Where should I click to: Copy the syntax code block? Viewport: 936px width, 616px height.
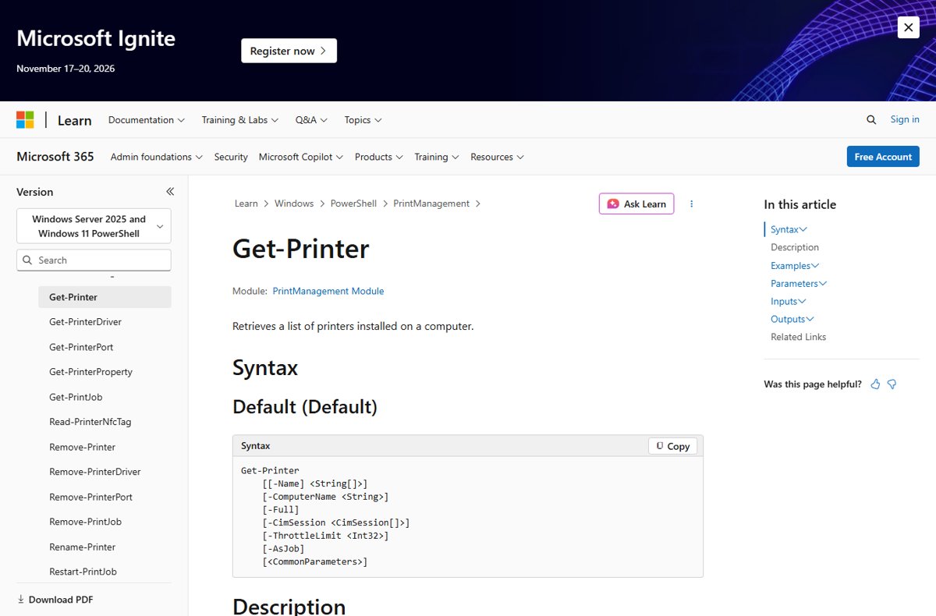click(x=673, y=446)
